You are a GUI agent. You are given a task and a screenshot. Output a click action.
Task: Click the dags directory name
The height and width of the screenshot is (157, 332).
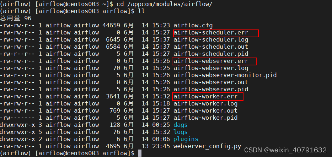[181, 125]
